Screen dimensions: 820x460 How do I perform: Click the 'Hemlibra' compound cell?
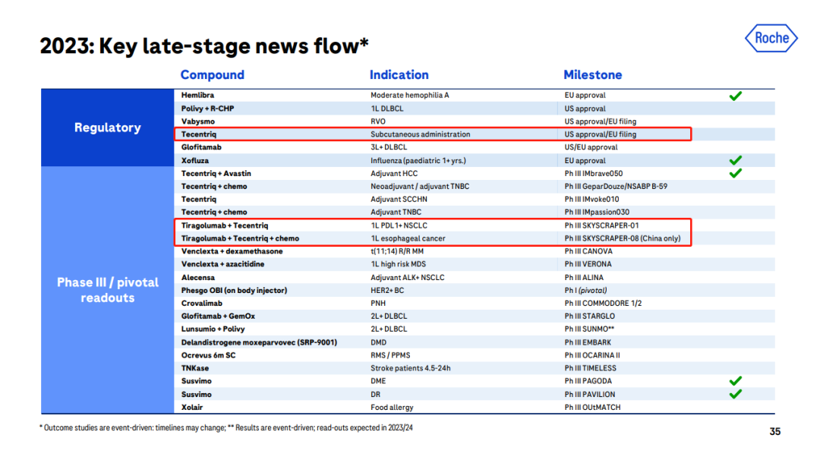click(197, 95)
